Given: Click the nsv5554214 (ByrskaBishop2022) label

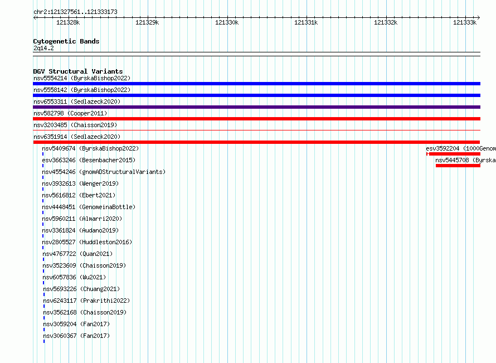Looking at the screenshot, I should tap(82, 78).
